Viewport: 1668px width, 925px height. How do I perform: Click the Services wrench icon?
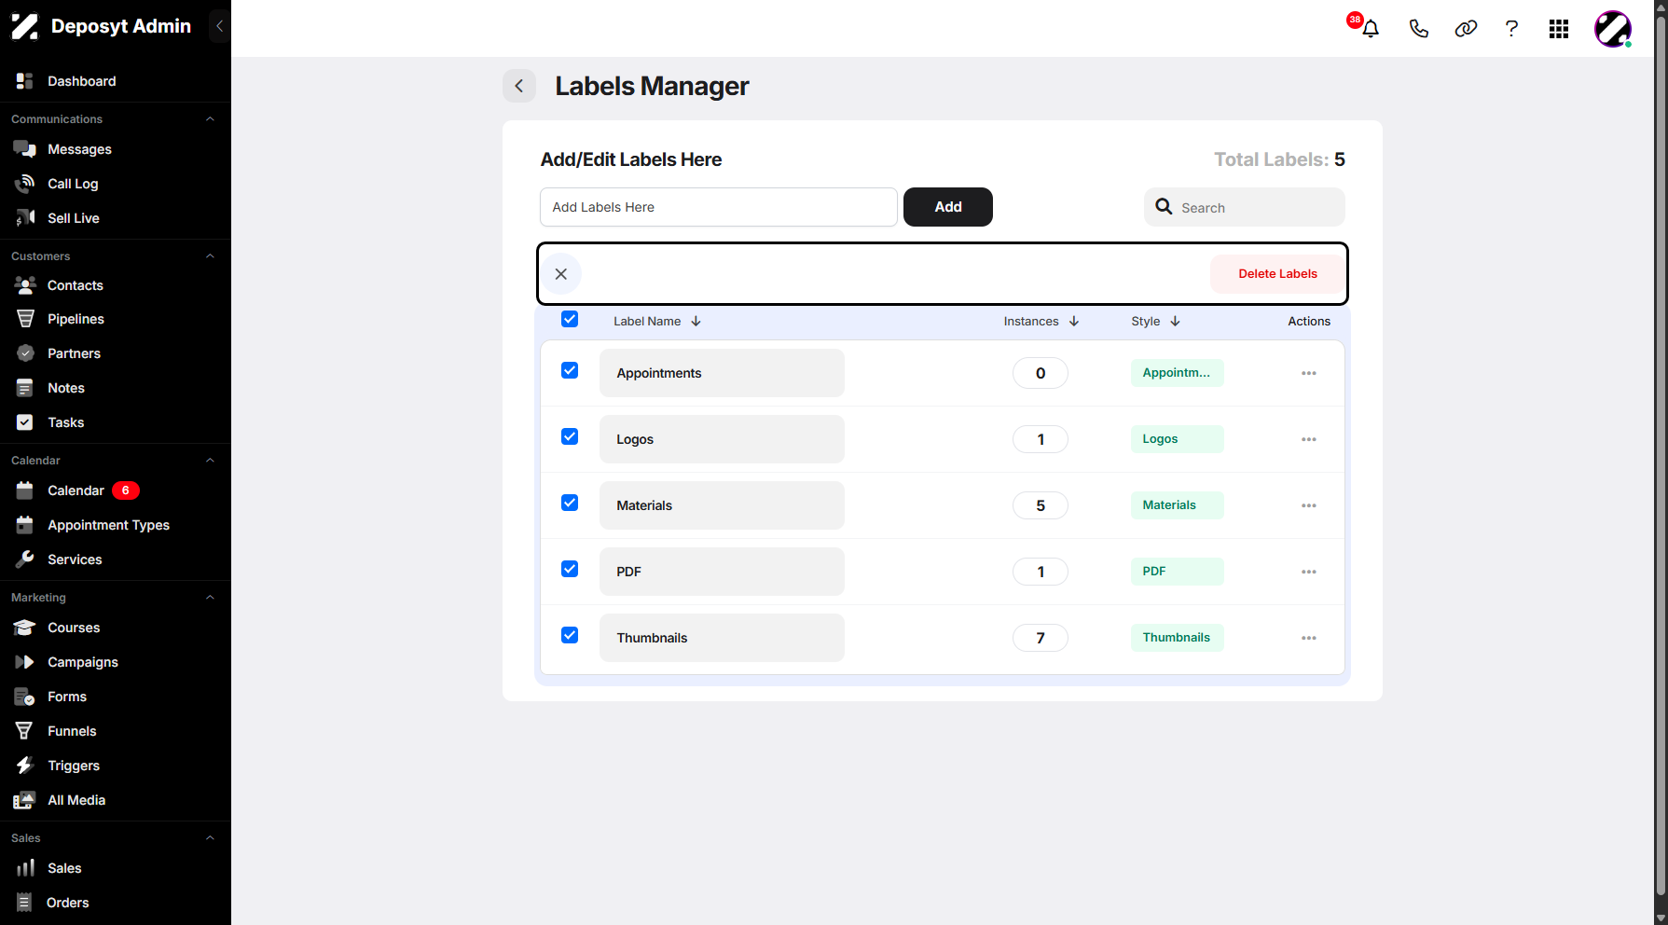pos(25,559)
